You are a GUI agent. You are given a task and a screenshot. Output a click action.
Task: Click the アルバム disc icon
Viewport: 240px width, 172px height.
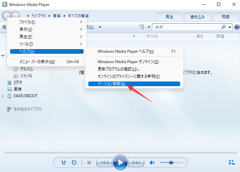15,69
